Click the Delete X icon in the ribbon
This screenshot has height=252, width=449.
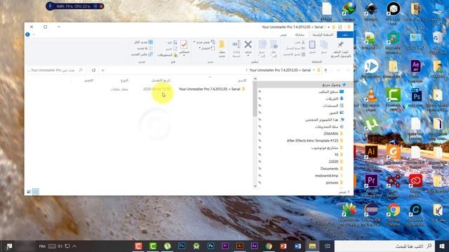(x=248, y=44)
